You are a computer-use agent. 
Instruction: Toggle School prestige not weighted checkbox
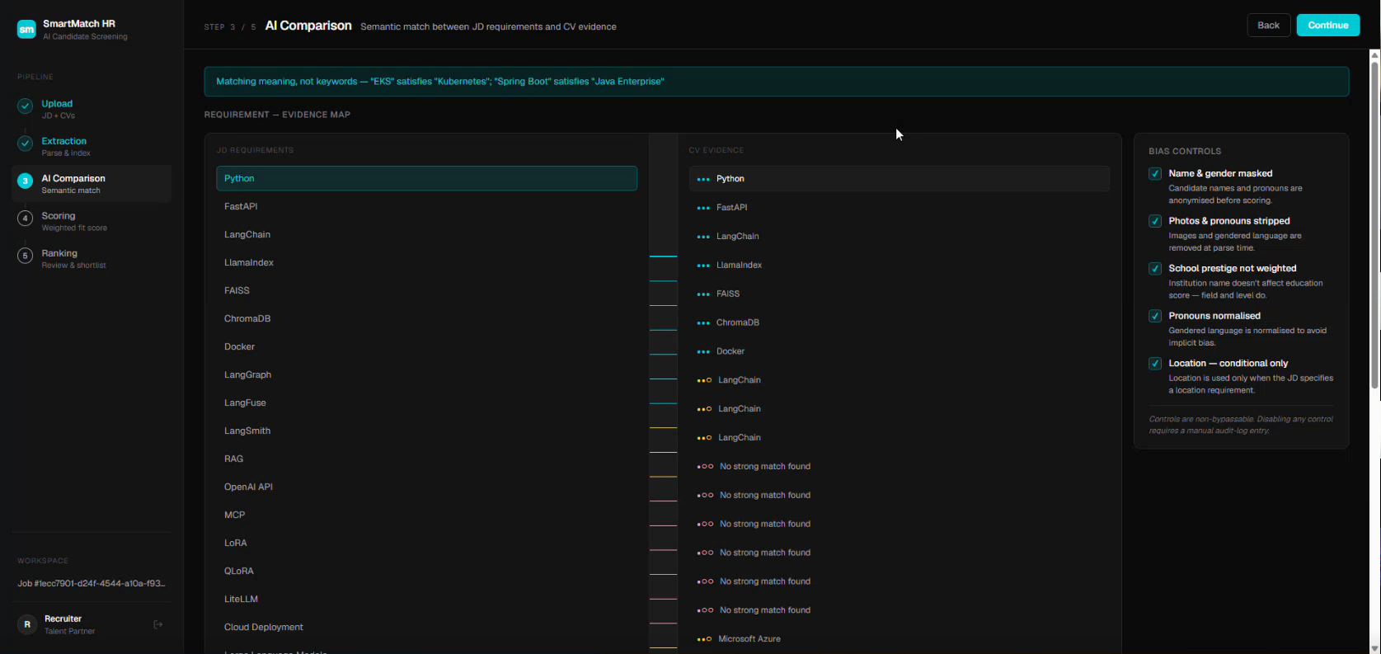coord(1155,268)
